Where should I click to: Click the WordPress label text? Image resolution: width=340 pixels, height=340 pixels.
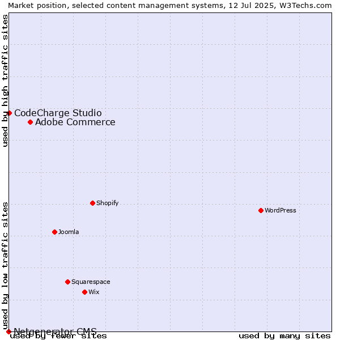click(x=280, y=210)
